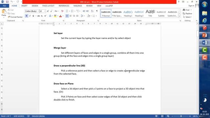Toggle Bold formatting
Image resolution: width=210 pixels, height=118 pixels.
27,16
